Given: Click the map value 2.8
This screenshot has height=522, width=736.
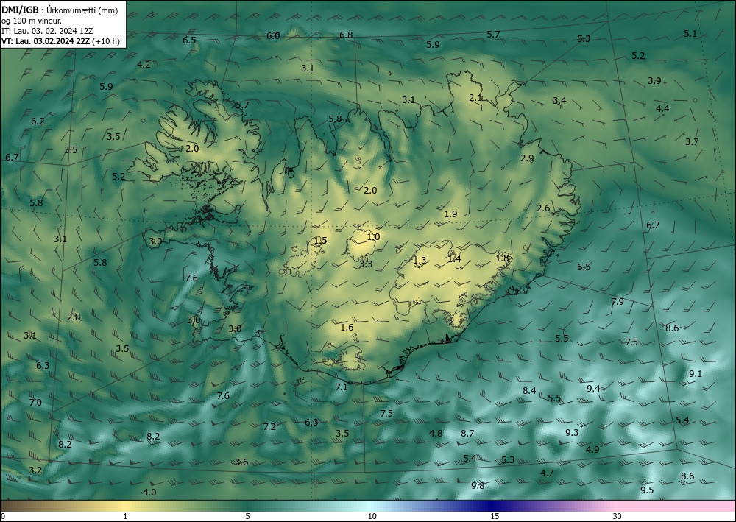Looking at the screenshot, I should (x=74, y=317).
